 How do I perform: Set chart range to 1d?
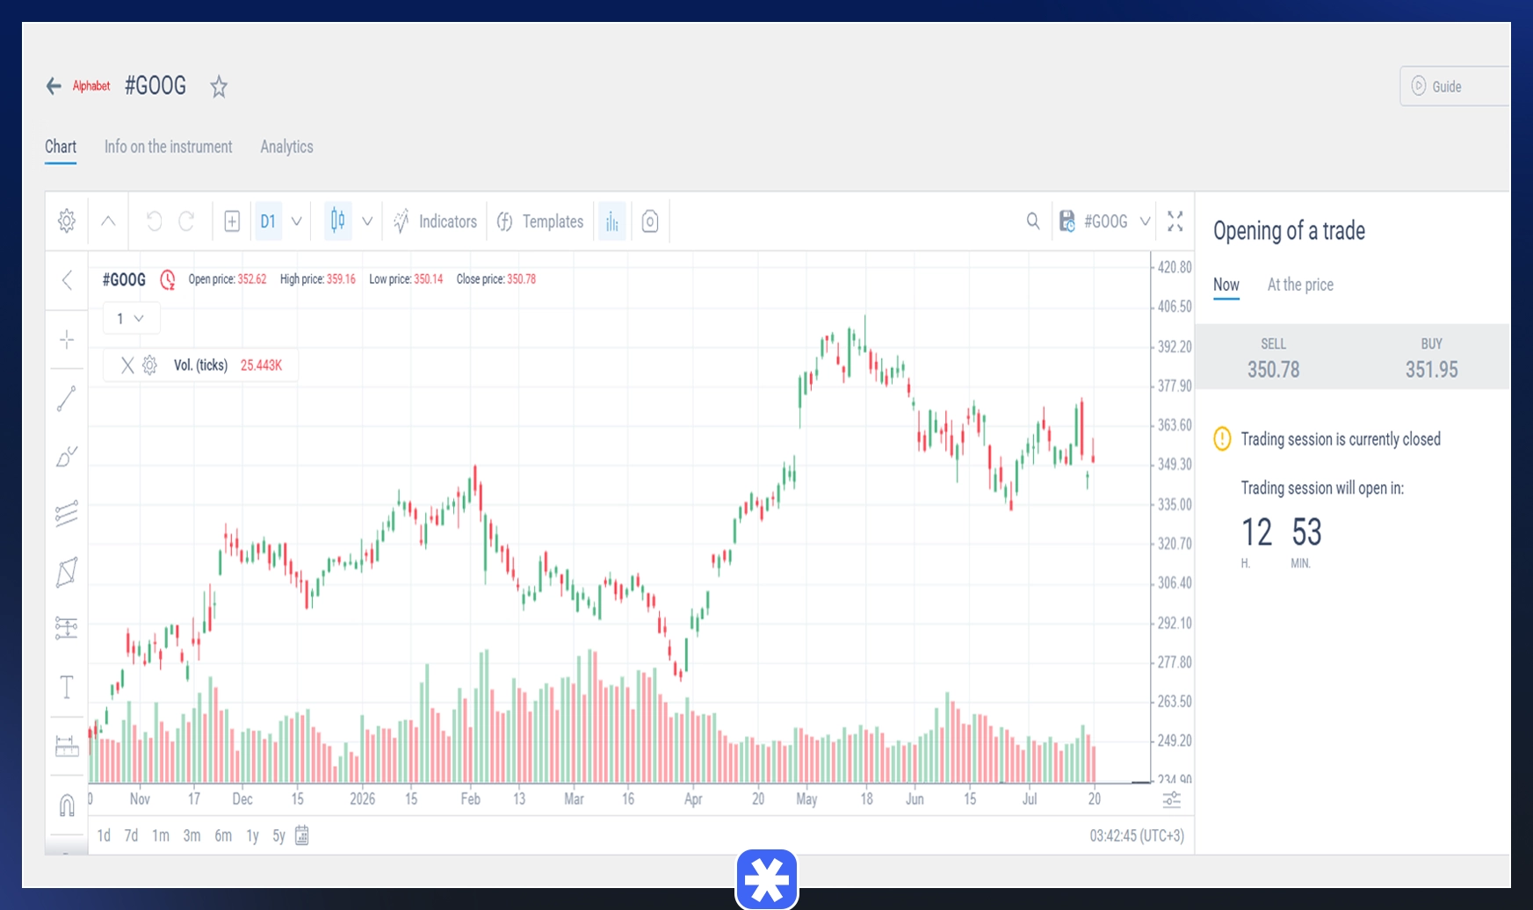(x=104, y=835)
